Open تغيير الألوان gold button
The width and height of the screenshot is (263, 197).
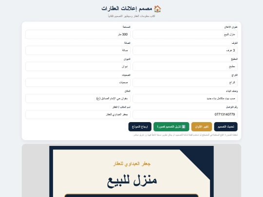pos(202,126)
